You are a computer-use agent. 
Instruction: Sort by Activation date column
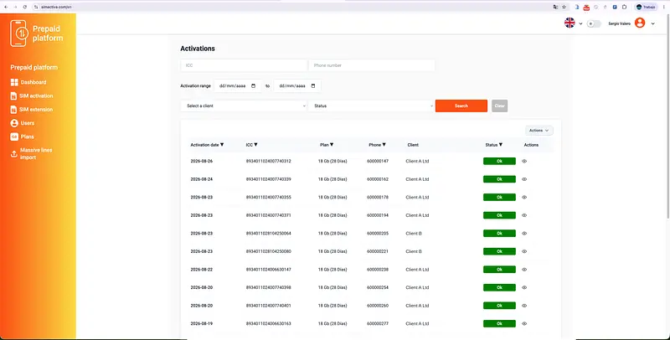coord(207,145)
